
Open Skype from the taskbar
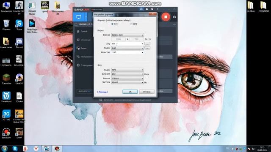pos(15,149)
